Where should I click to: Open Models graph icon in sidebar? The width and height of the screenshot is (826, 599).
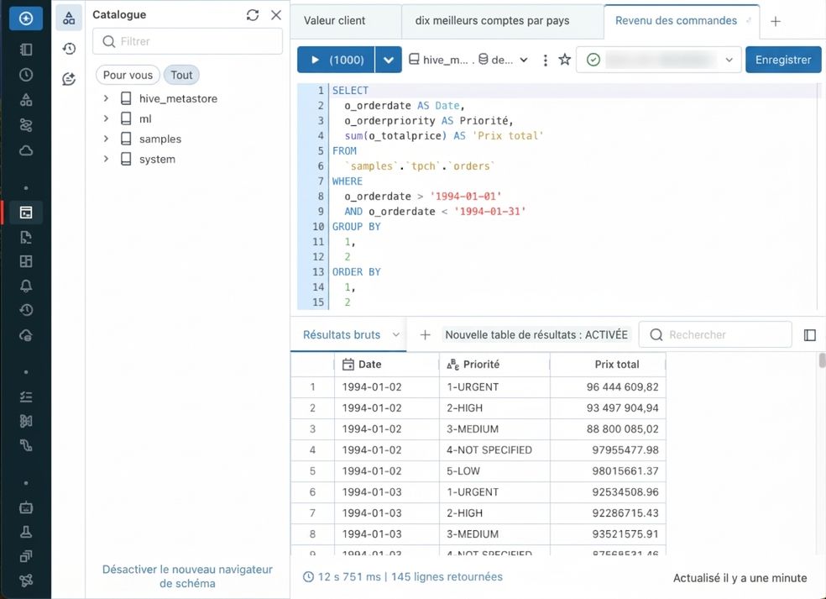[26, 581]
